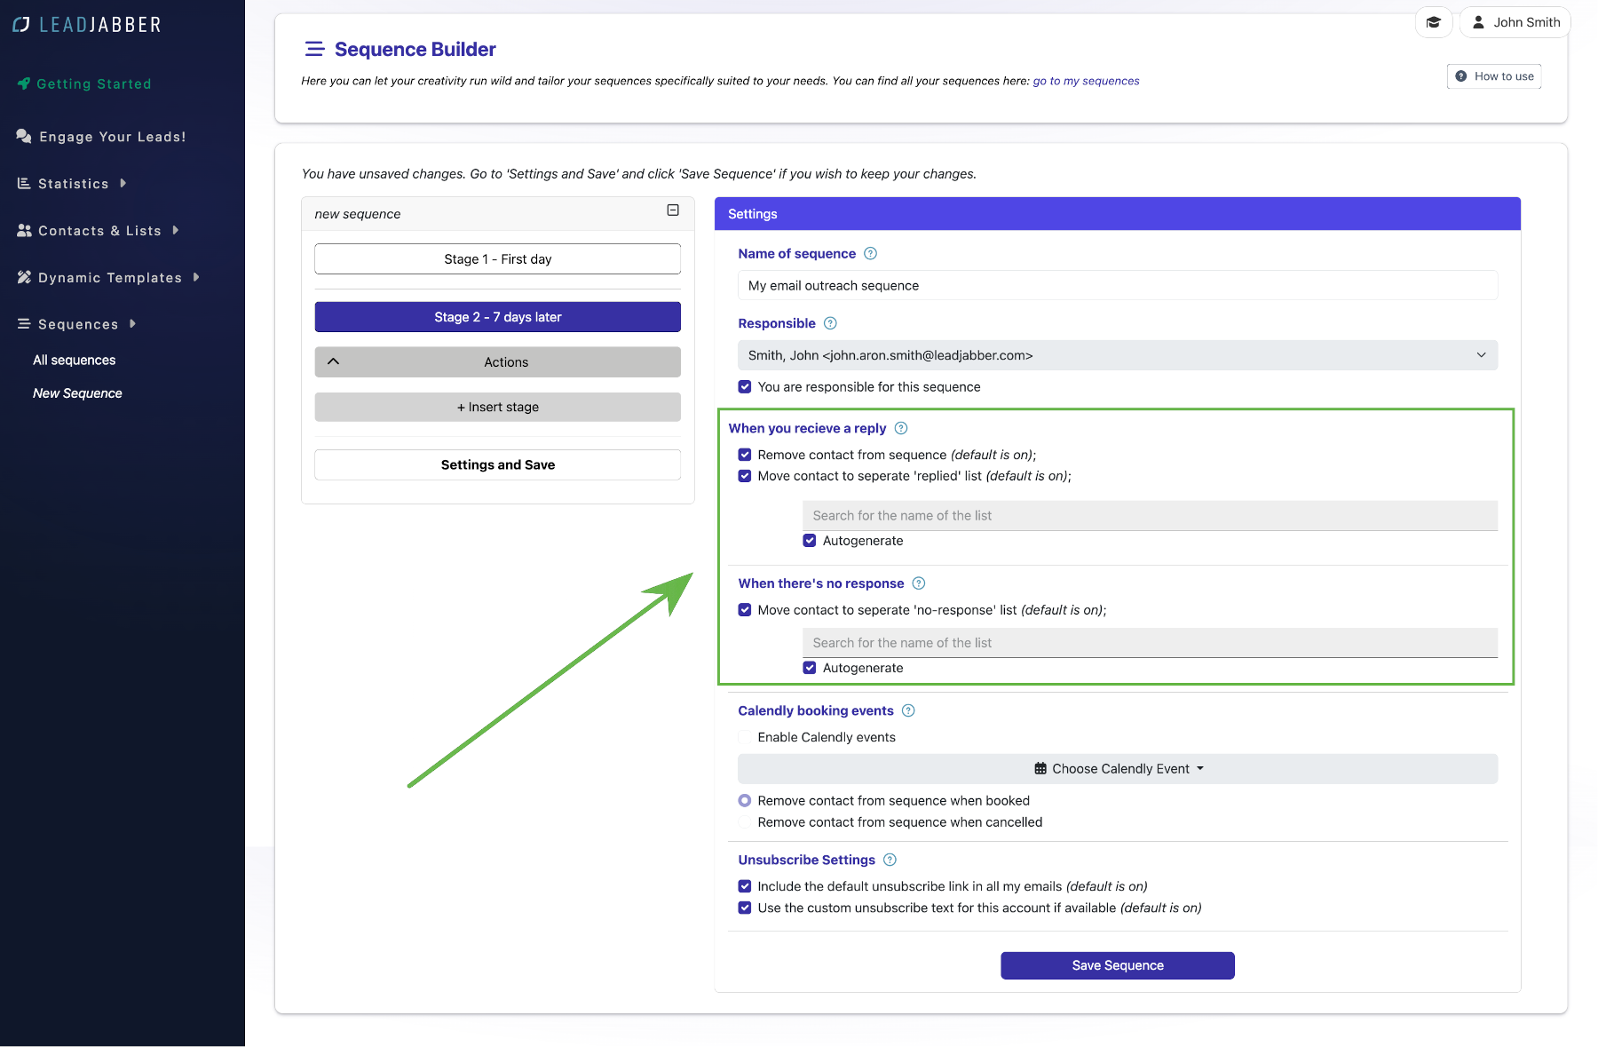1598x1047 pixels.
Task: Click help icon next to Responsible
Action: [830, 323]
